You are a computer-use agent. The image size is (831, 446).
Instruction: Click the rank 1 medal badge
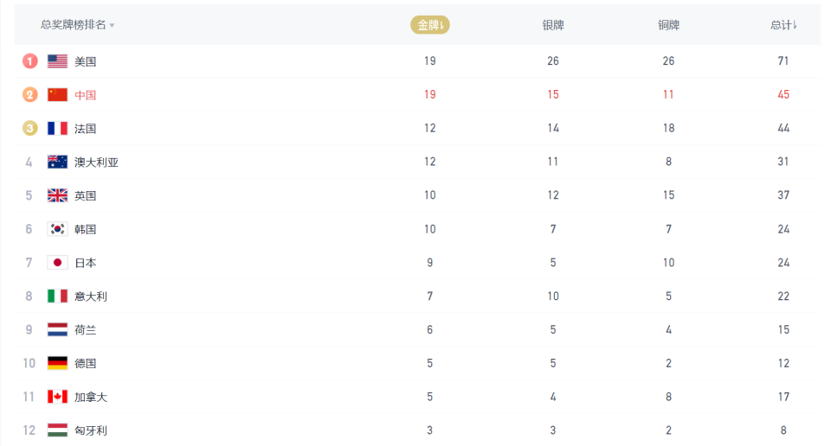pos(30,61)
